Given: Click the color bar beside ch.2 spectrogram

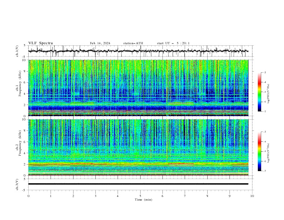Looking at the screenshot, I should click(x=259, y=151).
